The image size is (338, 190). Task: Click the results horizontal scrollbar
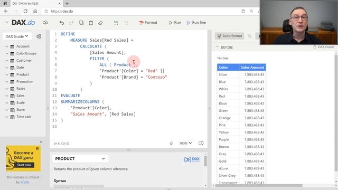(x=259, y=185)
